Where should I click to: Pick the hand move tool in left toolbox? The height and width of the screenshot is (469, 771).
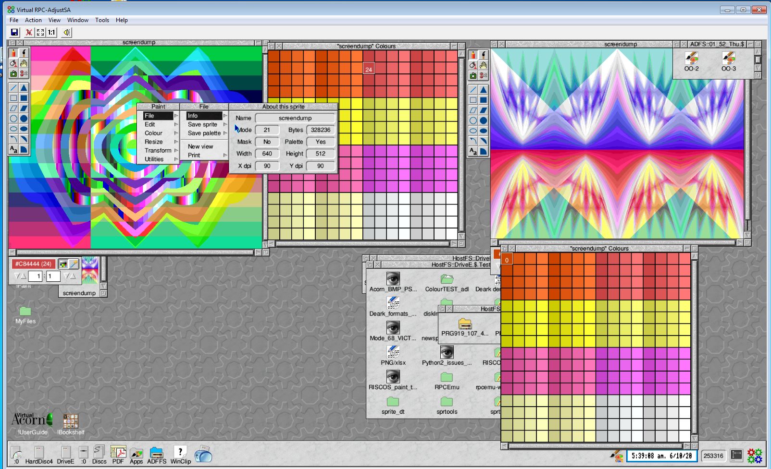24,63
